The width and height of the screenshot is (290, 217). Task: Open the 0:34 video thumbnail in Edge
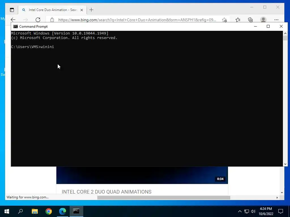142,175
